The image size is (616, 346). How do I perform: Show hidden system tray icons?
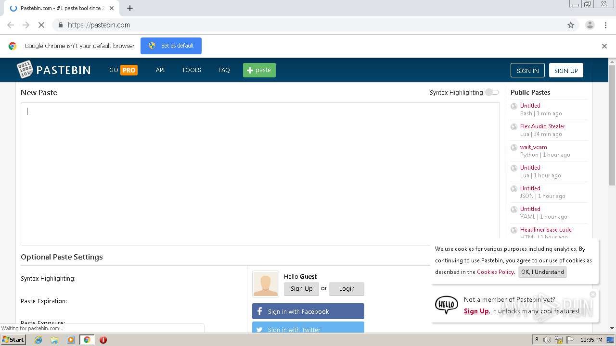[537, 340]
